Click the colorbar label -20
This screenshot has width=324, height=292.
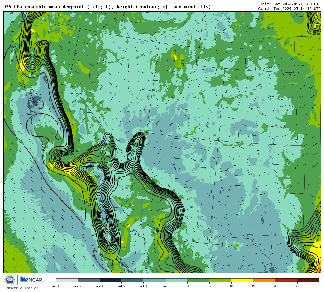[100, 286]
